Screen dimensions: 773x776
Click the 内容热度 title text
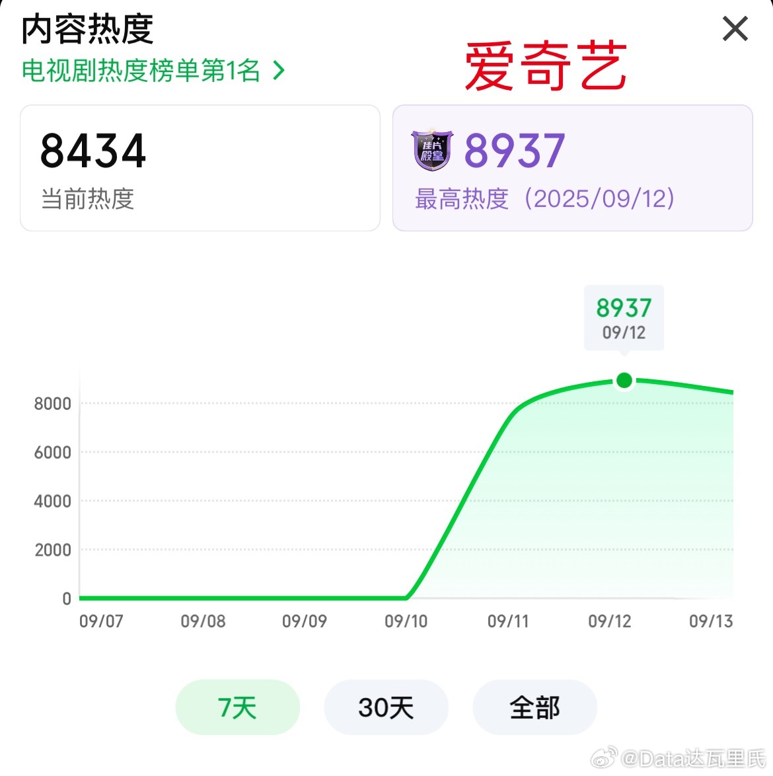click(x=87, y=29)
